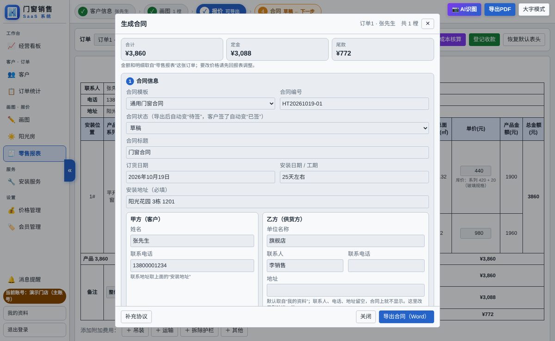555x341 pixels.
Task: Click 甲方 姓名 field 张先生
Action: click(192, 241)
